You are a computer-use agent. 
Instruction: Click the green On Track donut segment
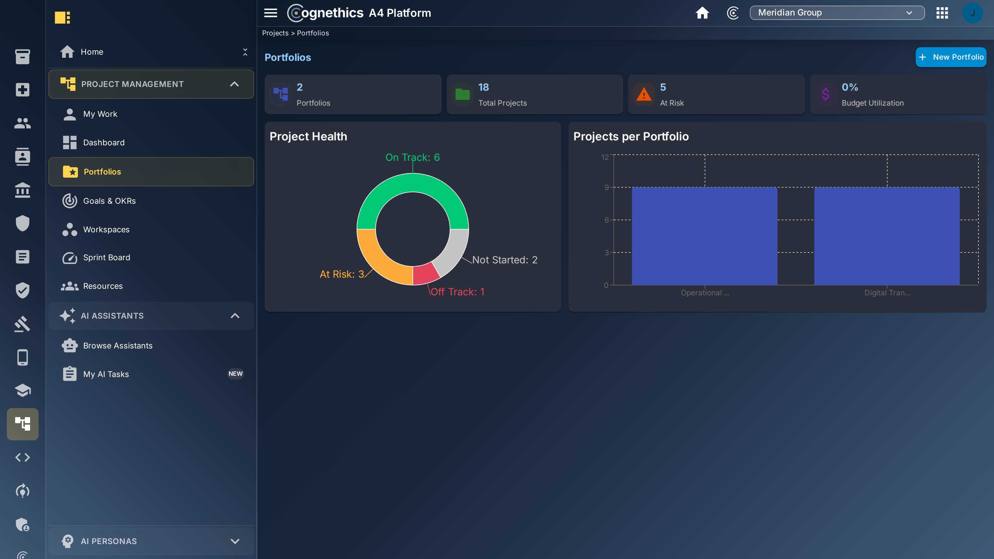tap(413, 182)
